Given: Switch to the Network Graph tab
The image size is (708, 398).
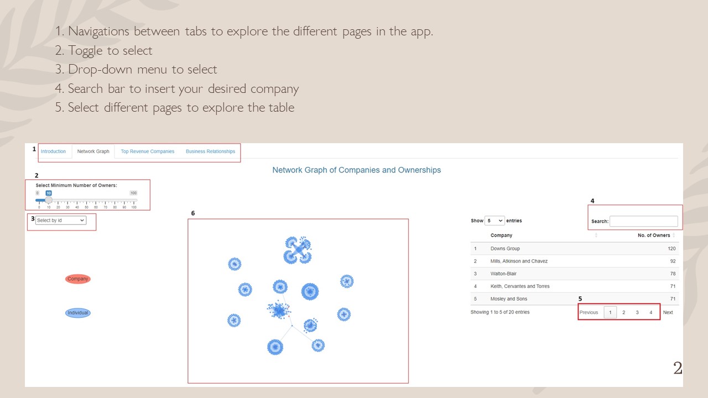Looking at the screenshot, I should click(93, 151).
